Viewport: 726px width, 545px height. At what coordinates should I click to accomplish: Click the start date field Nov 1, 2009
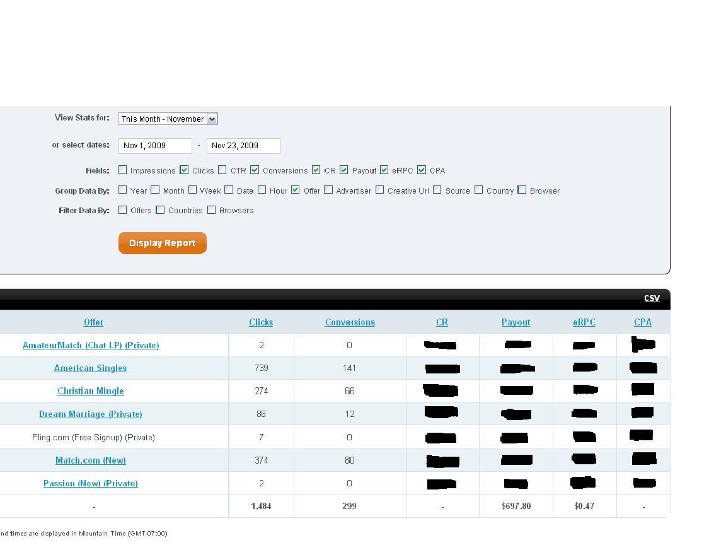155,146
